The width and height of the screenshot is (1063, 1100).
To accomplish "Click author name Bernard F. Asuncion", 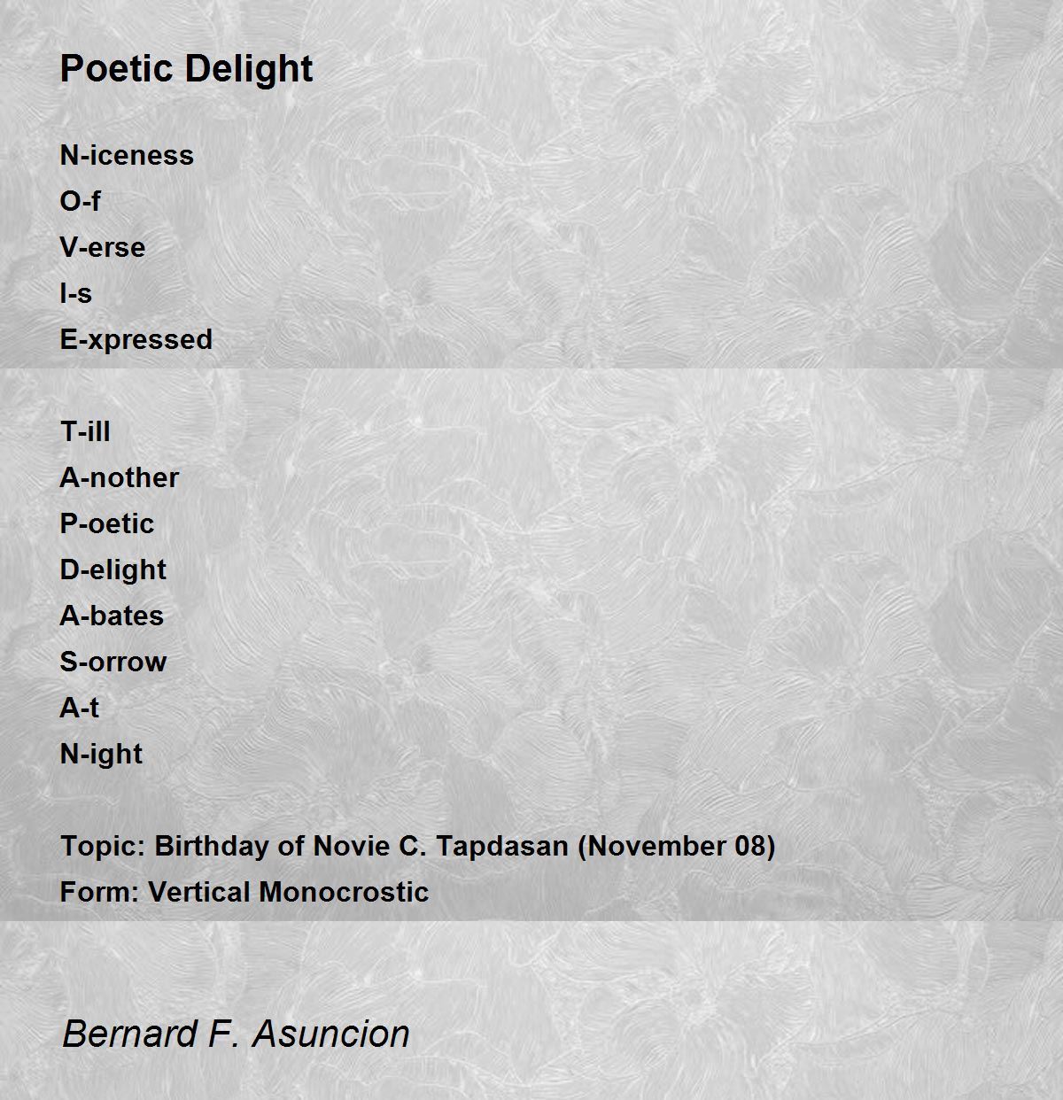I will [x=236, y=1034].
